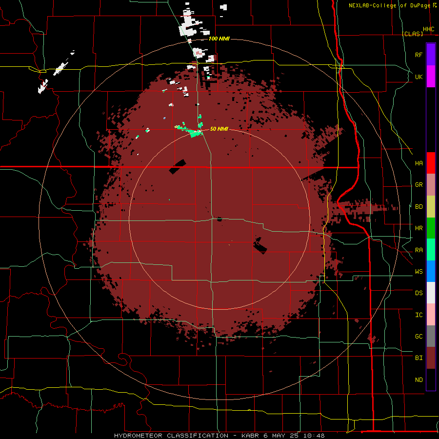Click the light green RA legend swatch
Image resolution: width=439 pixels, height=439 pixels.
click(x=431, y=250)
